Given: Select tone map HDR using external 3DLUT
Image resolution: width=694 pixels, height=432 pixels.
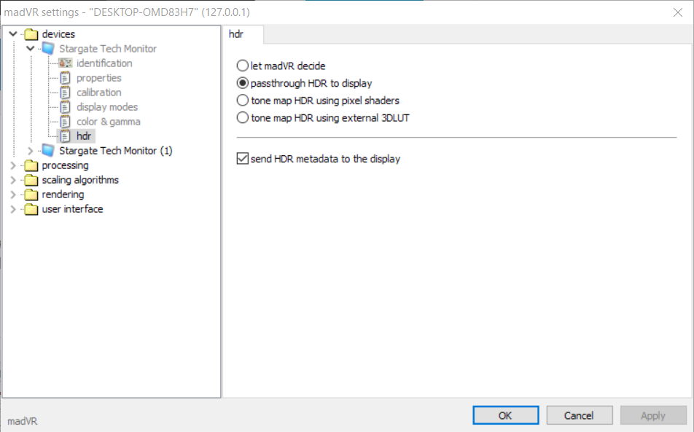Looking at the screenshot, I should point(243,118).
